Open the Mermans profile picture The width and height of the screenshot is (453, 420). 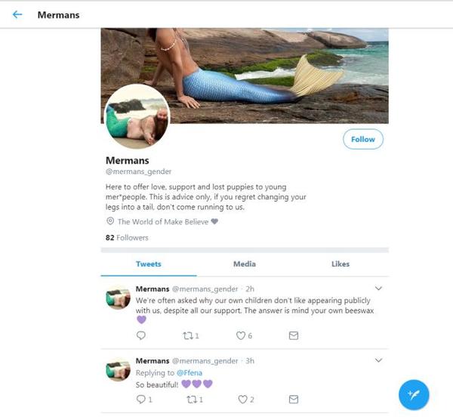[137, 116]
